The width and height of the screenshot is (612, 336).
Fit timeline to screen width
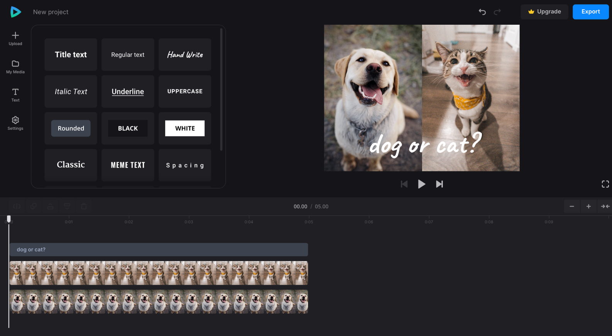(605, 207)
